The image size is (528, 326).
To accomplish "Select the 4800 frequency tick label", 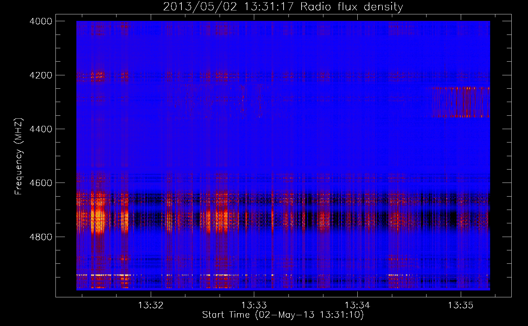I will 41,237.
